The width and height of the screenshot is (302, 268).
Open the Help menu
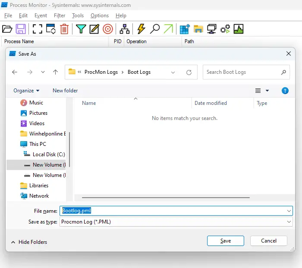click(x=121, y=16)
